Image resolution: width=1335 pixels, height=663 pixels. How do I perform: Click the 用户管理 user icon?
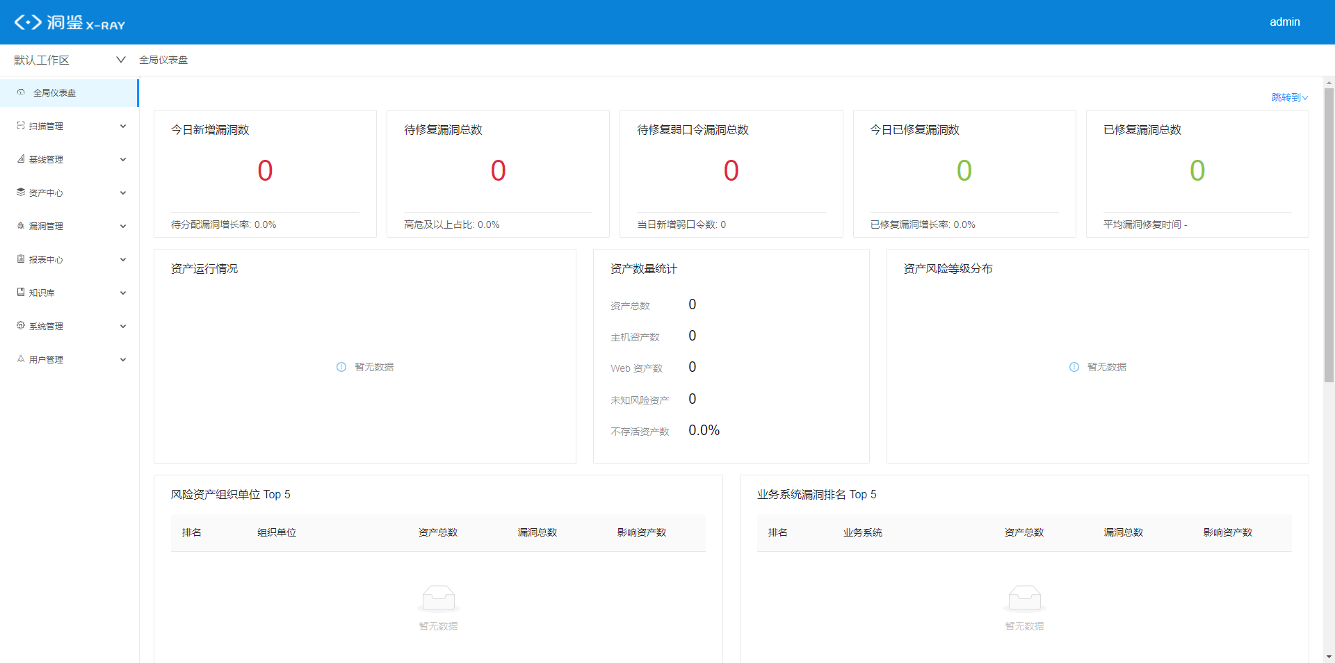(21, 359)
